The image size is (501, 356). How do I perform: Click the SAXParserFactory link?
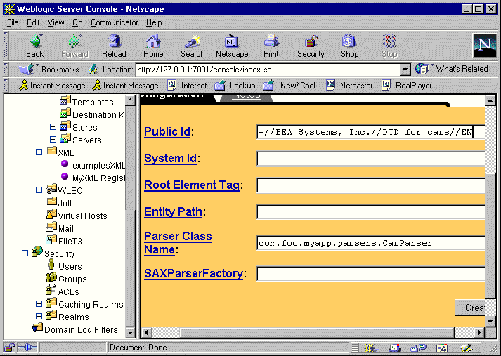pyautogui.click(x=193, y=274)
